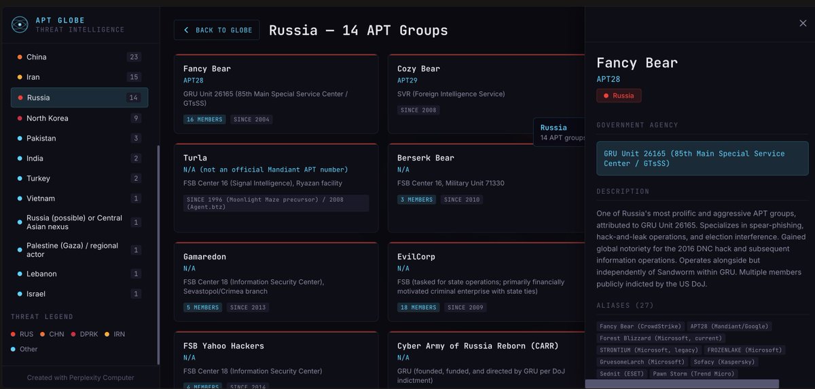Select Lebanon in the country list

point(79,274)
